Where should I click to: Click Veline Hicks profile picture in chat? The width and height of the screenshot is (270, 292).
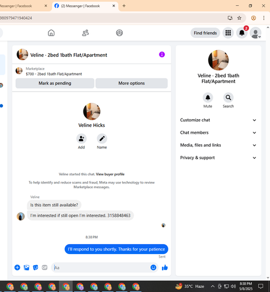tap(92, 112)
